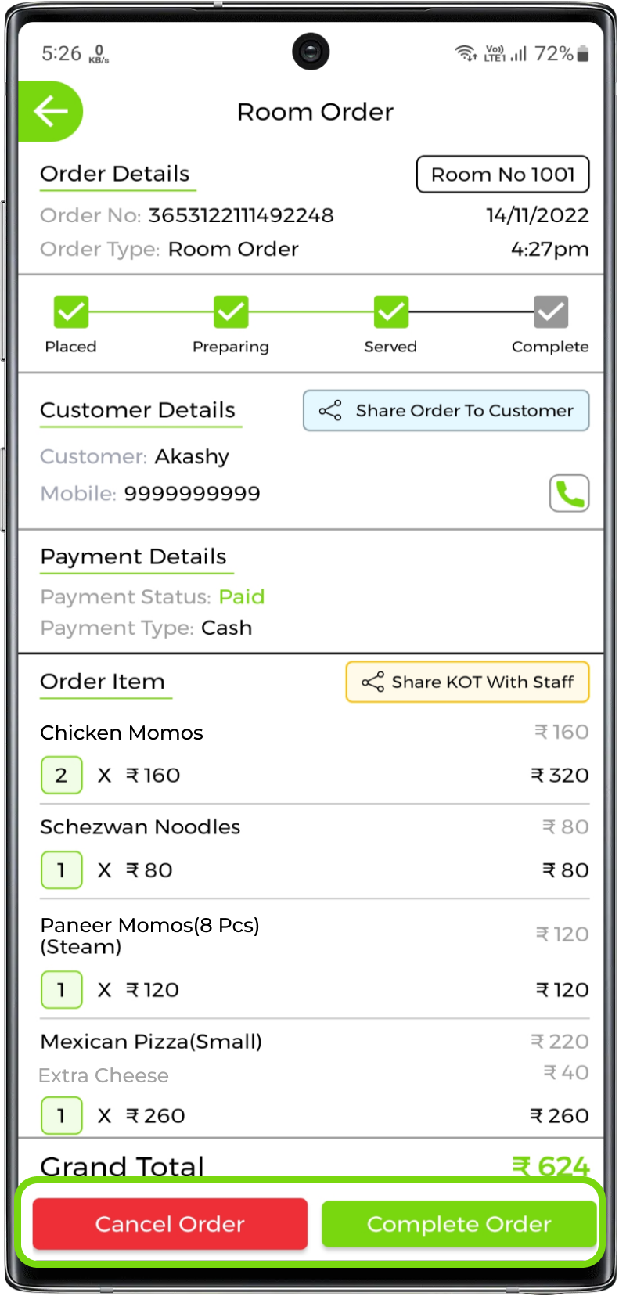The image size is (619, 1296).
Task: Tap Mexican Pizza quantity box
Action: 61,1115
